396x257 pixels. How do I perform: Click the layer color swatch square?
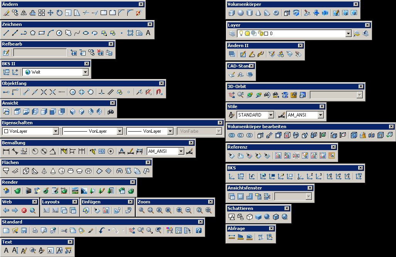pyautogui.click(x=266, y=34)
